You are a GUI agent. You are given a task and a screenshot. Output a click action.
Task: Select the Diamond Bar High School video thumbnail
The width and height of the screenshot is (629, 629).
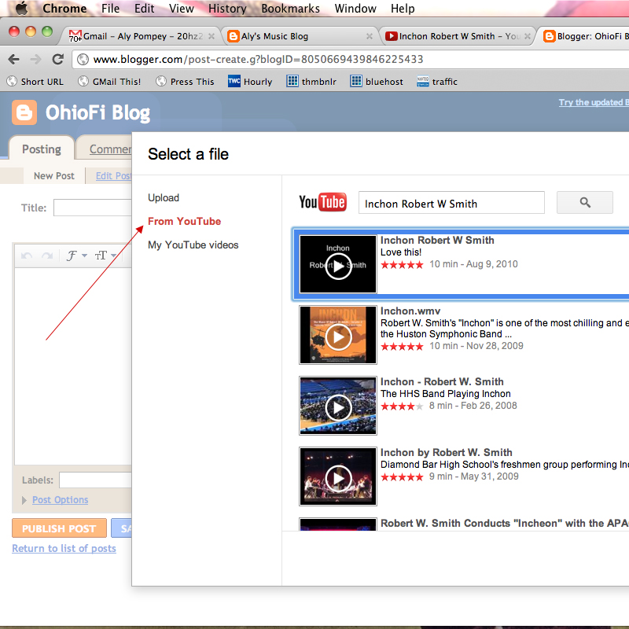point(338,476)
